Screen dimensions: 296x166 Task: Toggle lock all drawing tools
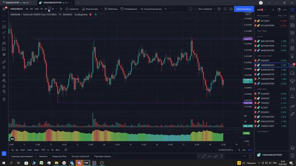pos(4,86)
